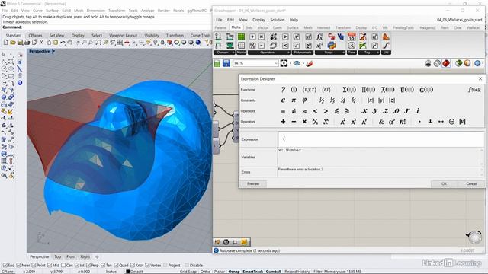Viewport: 488px width, 274px height.
Task: Click the Larger Than component icon
Action: pyautogui.click(x=285, y=37)
